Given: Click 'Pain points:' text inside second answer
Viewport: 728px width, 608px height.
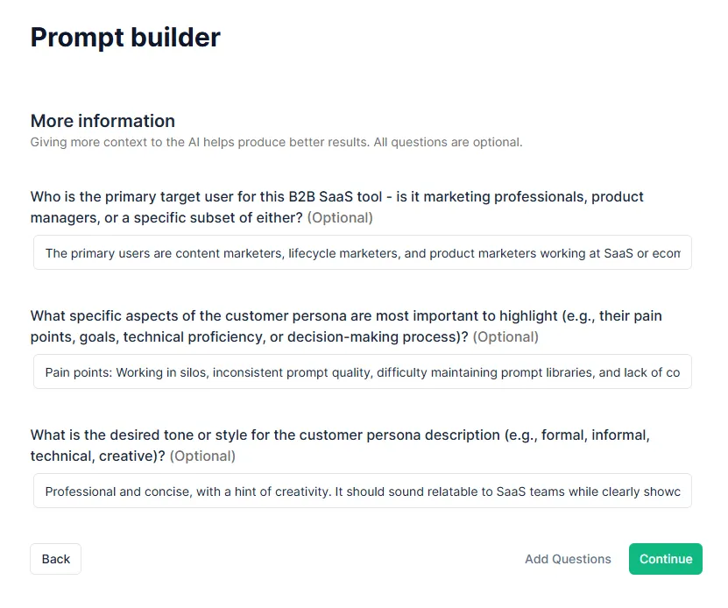Looking at the screenshot, I should [79, 372].
